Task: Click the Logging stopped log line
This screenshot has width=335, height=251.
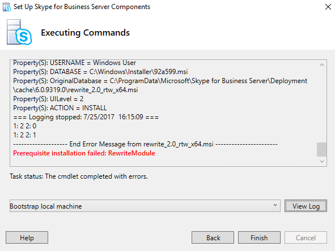Action: coord(86,117)
